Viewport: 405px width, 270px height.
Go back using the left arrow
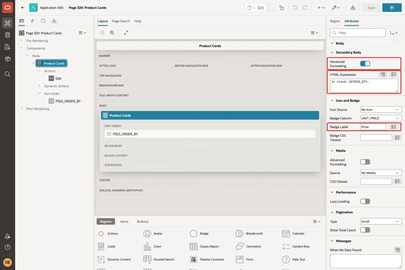[23, 8]
